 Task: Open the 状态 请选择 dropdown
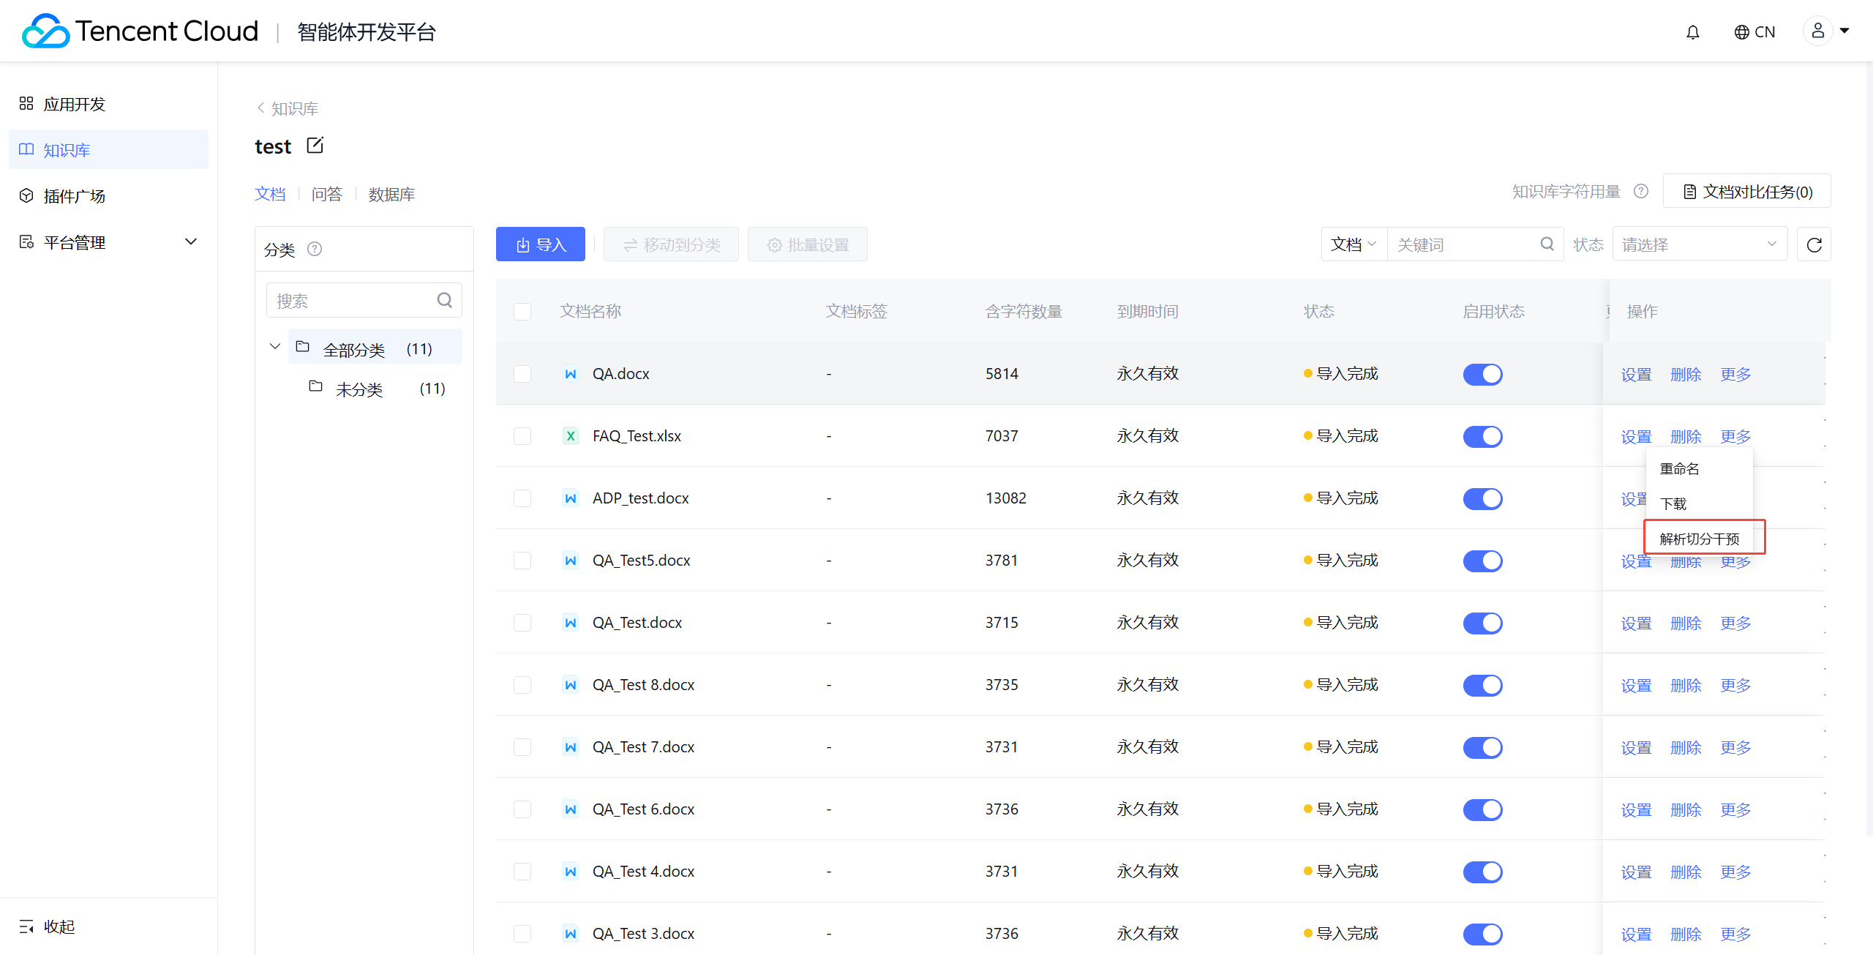pos(1699,244)
